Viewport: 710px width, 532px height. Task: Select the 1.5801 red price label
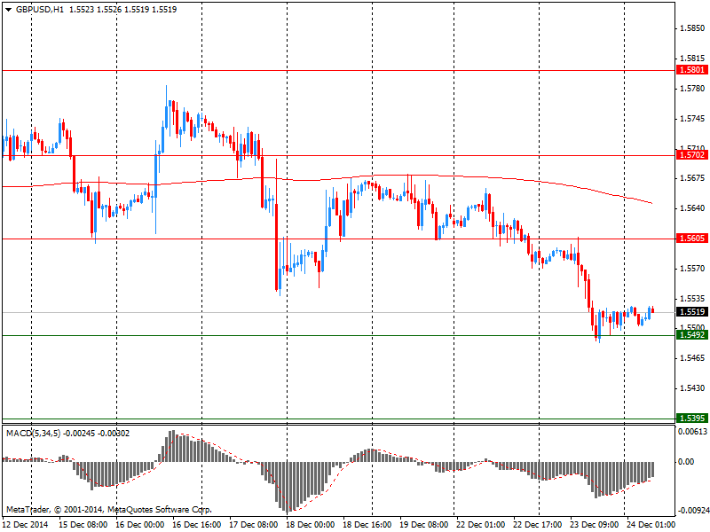coord(692,70)
